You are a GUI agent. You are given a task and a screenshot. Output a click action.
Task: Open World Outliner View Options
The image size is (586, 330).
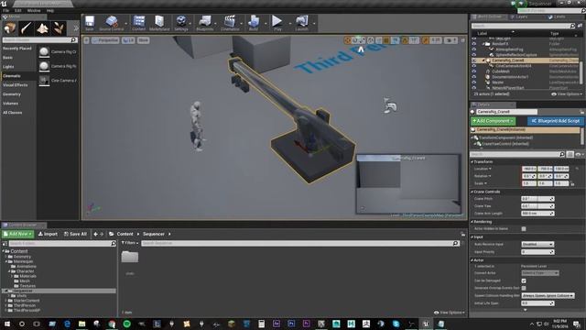pyautogui.click(x=566, y=94)
